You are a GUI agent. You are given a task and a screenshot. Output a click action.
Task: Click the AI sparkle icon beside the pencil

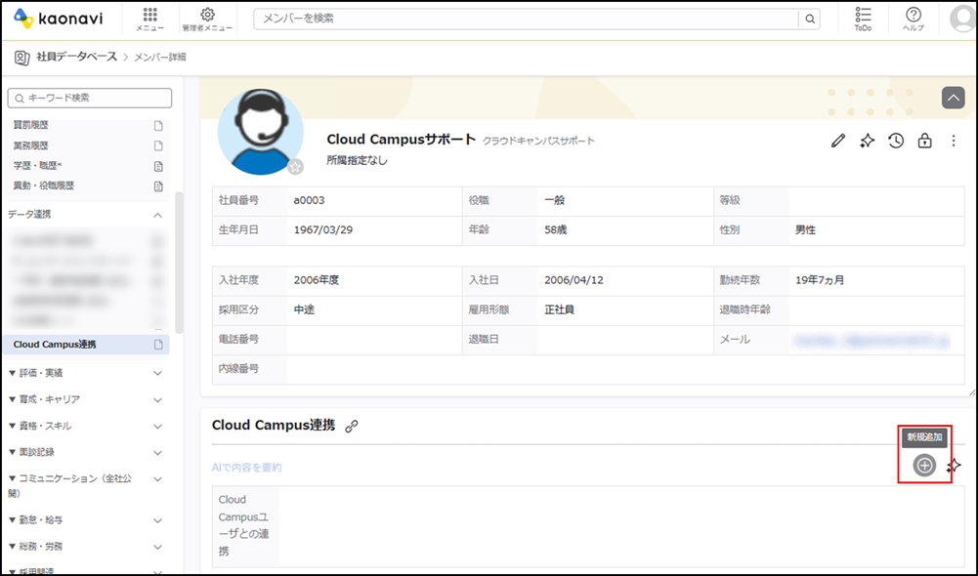click(x=867, y=141)
